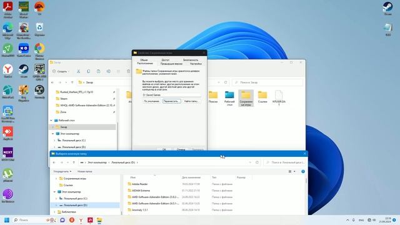Viewport: 400px width, 225px height.
Task: Open help icon in folder picker dialog
Action: tap(303, 171)
